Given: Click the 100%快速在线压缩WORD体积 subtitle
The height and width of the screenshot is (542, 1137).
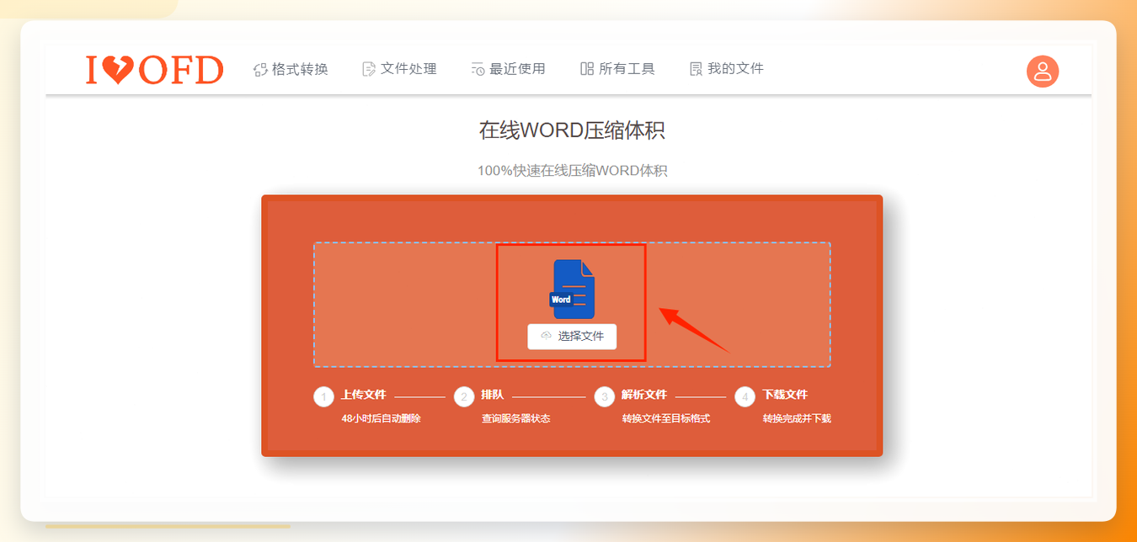Looking at the screenshot, I should point(572,171).
